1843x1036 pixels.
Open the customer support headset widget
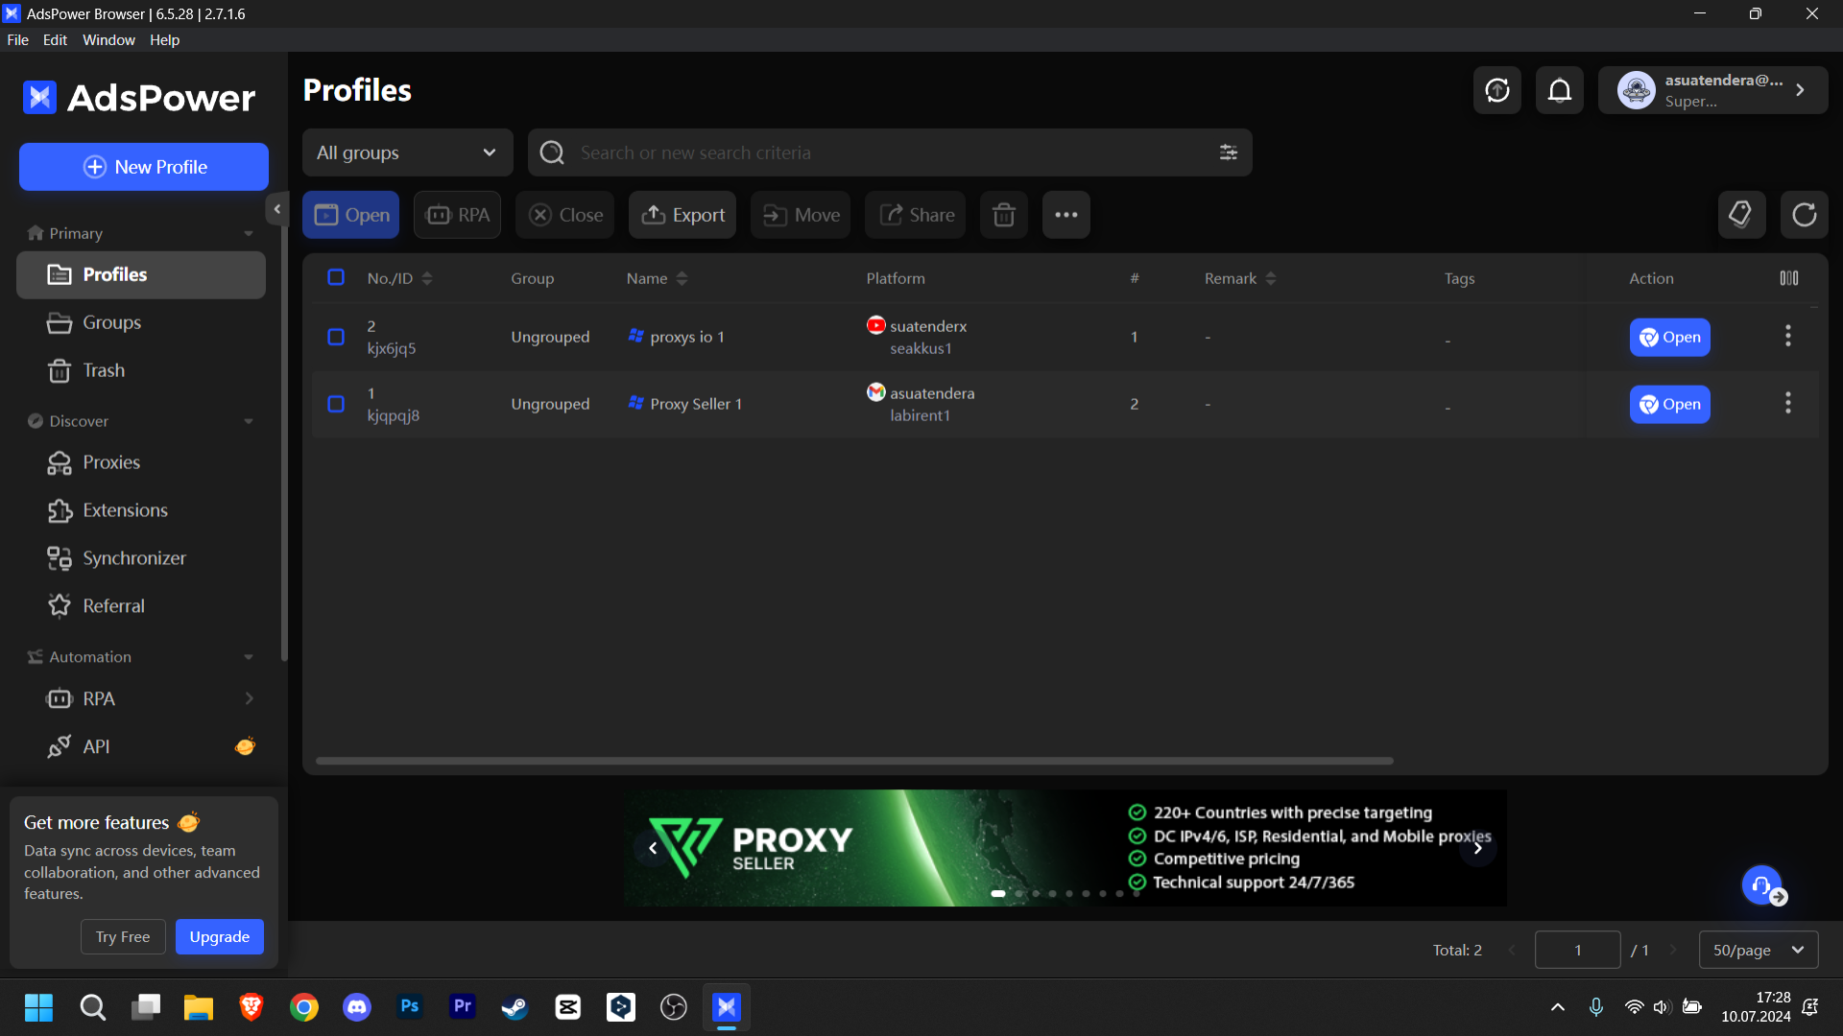click(1762, 885)
